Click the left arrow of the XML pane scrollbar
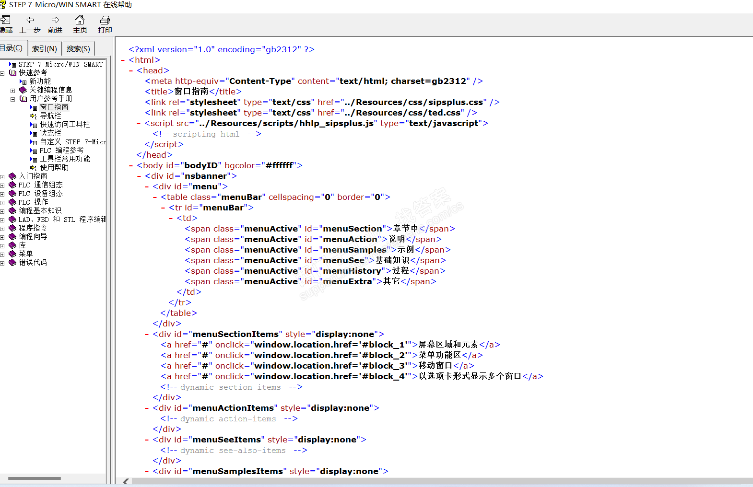The image size is (753, 487). [126, 481]
